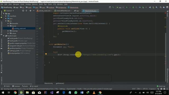Expand the manifests folder
The height and width of the screenshot is (95, 169).
[6, 16]
